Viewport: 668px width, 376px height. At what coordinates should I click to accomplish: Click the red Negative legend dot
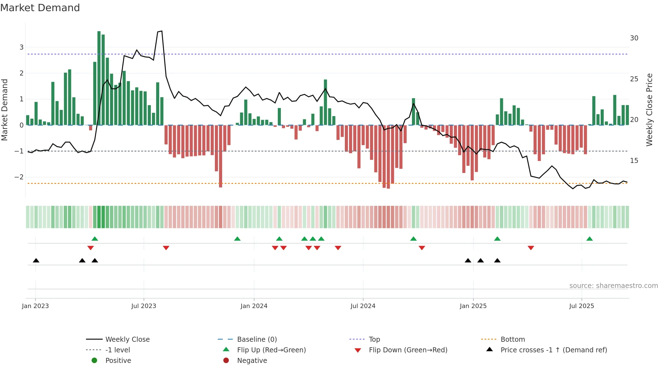[x=226, y=360]
